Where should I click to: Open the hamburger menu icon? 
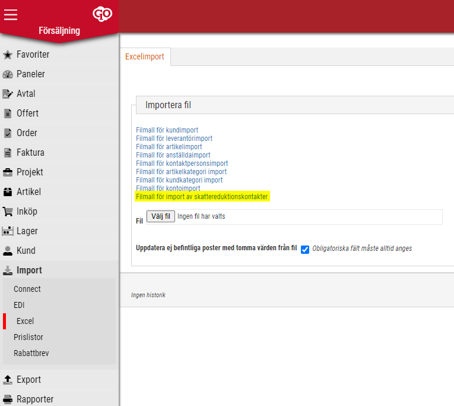[x=11, y=14]
